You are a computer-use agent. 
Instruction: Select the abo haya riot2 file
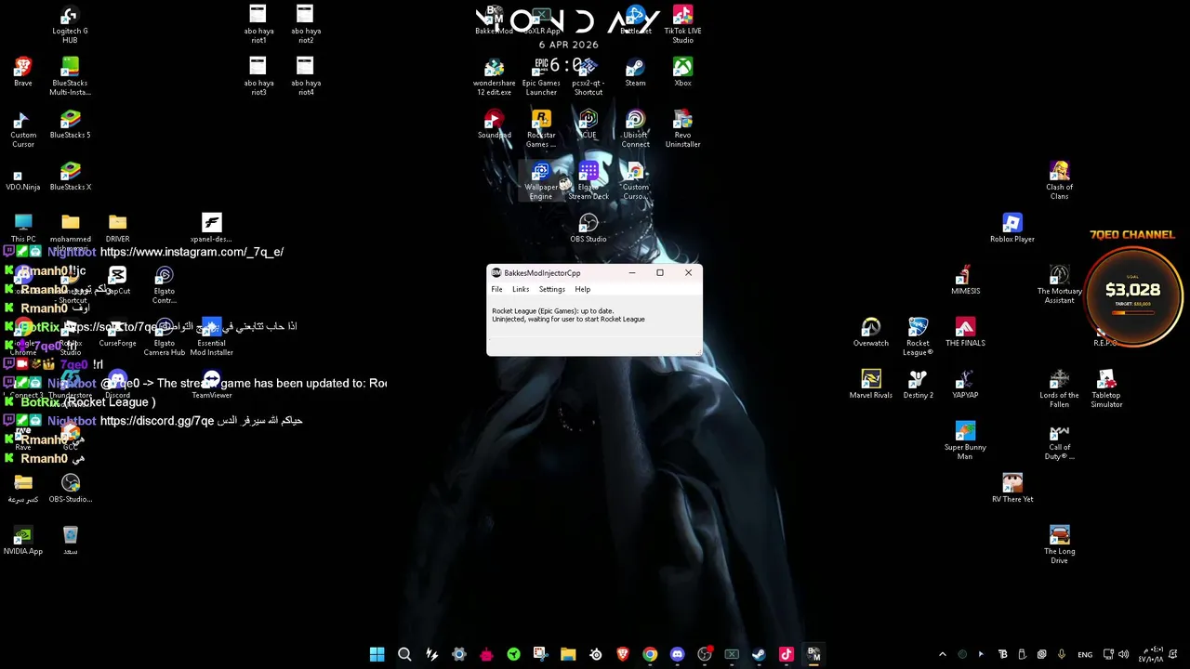tap(305, 25)
